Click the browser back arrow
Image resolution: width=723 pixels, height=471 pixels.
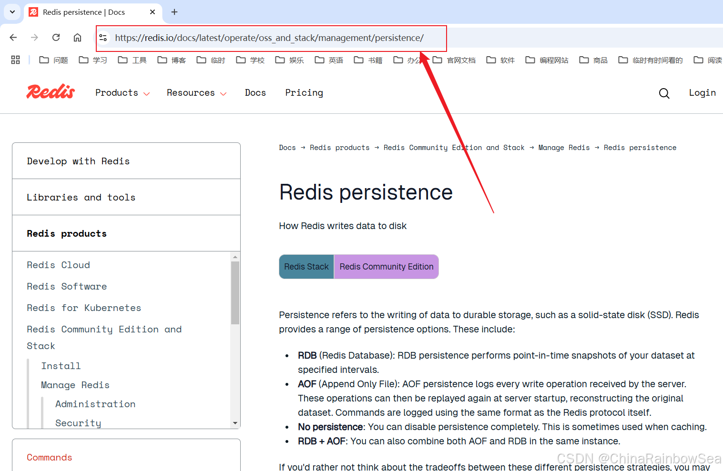point(13,38)
